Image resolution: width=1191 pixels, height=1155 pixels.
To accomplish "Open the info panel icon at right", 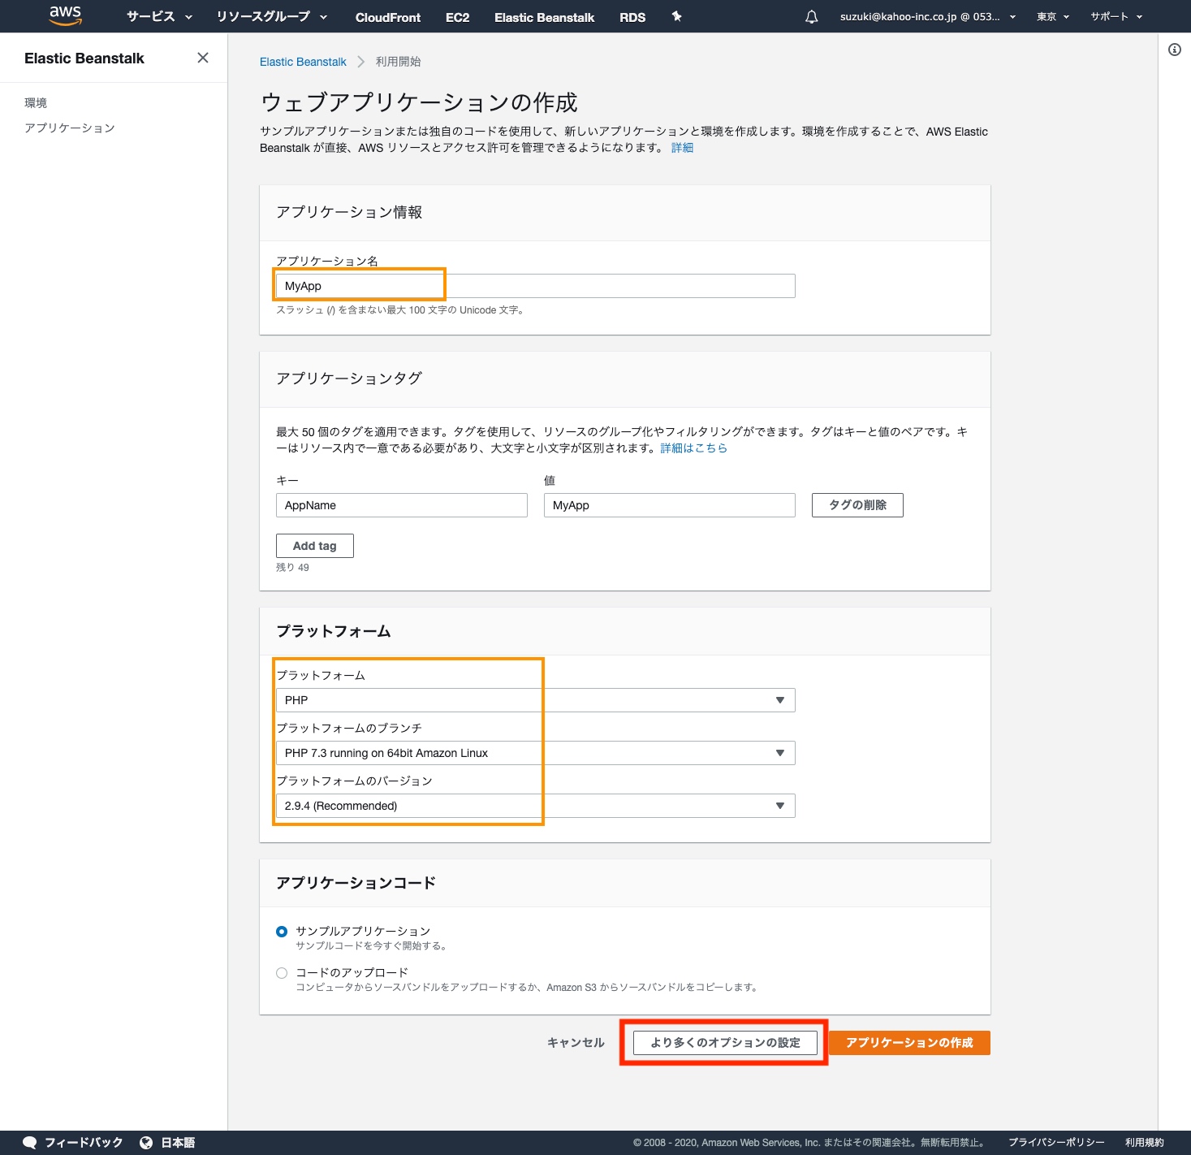I will point(1174,50).
